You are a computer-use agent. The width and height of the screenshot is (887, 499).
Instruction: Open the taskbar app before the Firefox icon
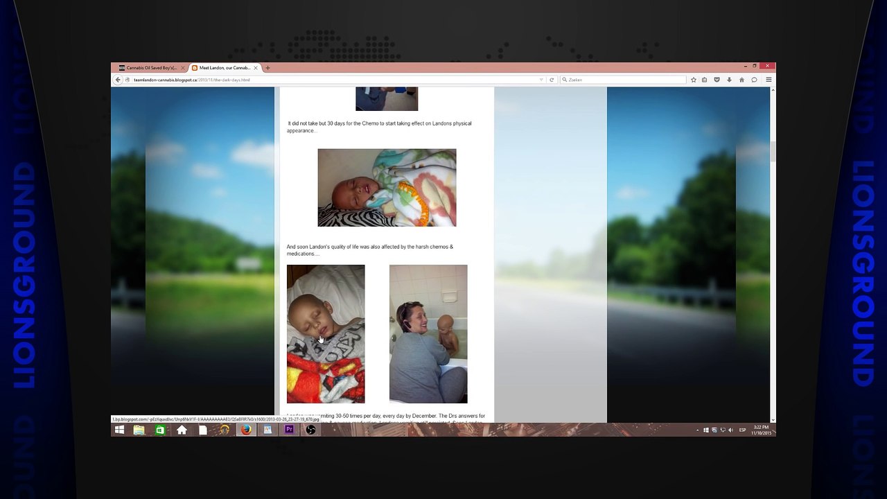(225, 430)
